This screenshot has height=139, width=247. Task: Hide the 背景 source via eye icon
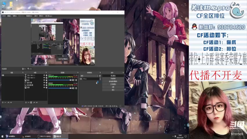[44, 87]
